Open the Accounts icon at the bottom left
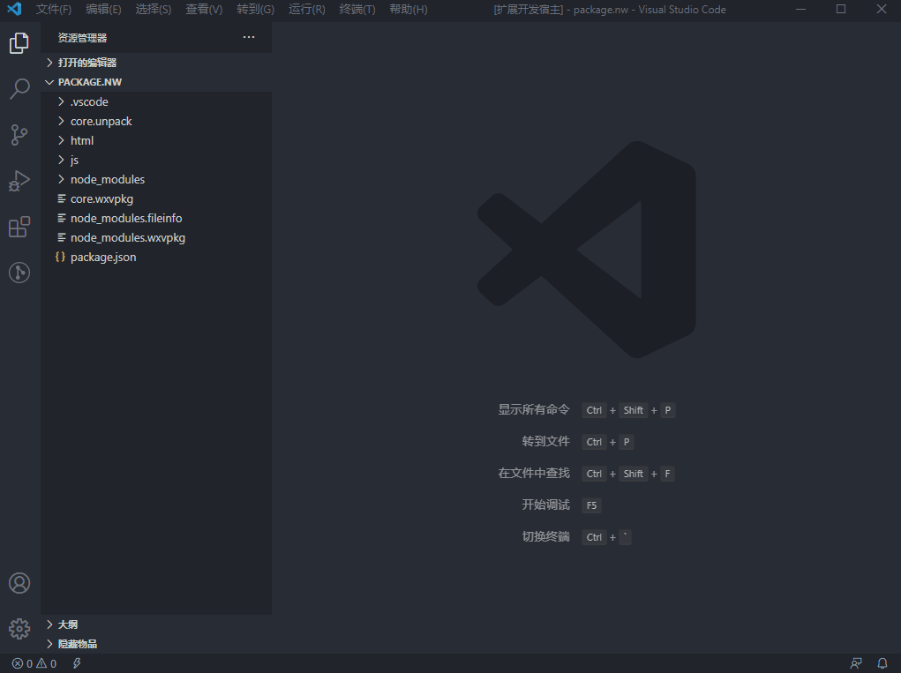 click(19, 582)
